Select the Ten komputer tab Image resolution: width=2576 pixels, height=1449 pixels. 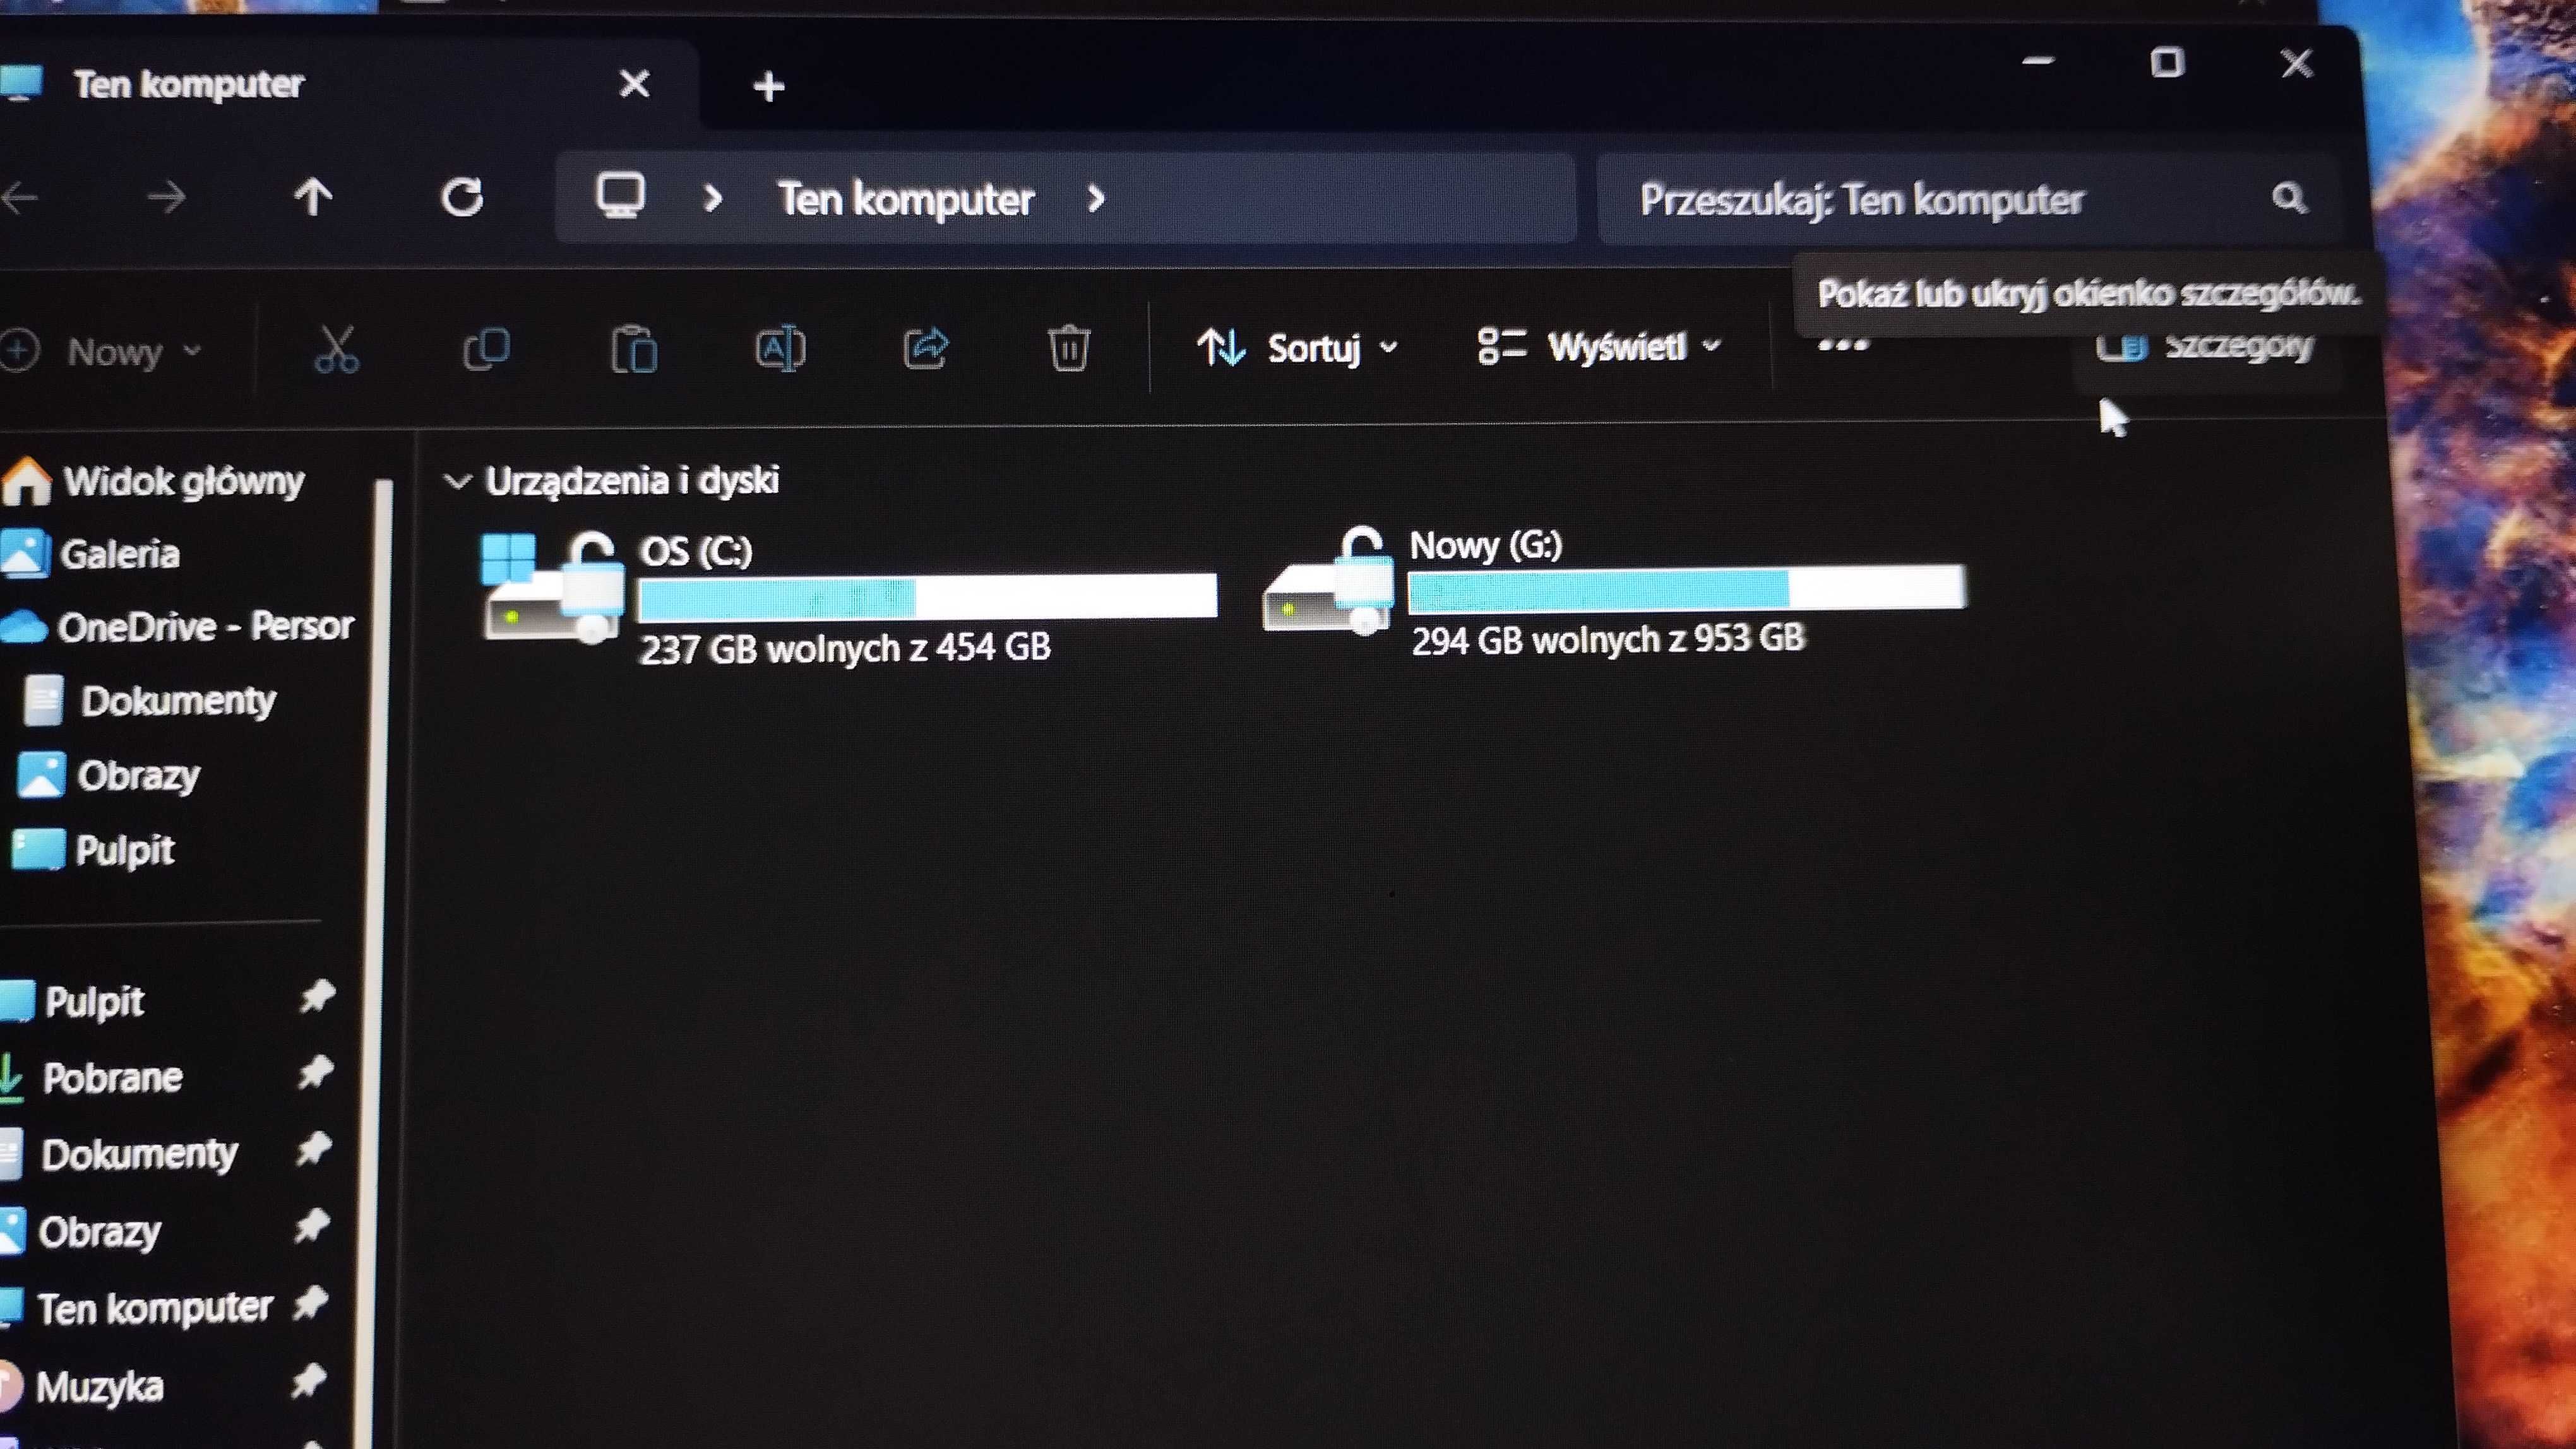(x=340, y=84)
